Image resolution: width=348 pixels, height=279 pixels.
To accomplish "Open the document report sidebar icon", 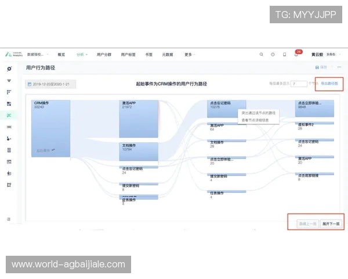I will click(9, 150).
